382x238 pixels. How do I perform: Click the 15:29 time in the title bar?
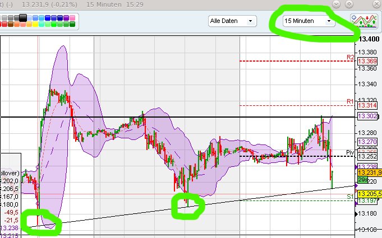tap(135, 4)
